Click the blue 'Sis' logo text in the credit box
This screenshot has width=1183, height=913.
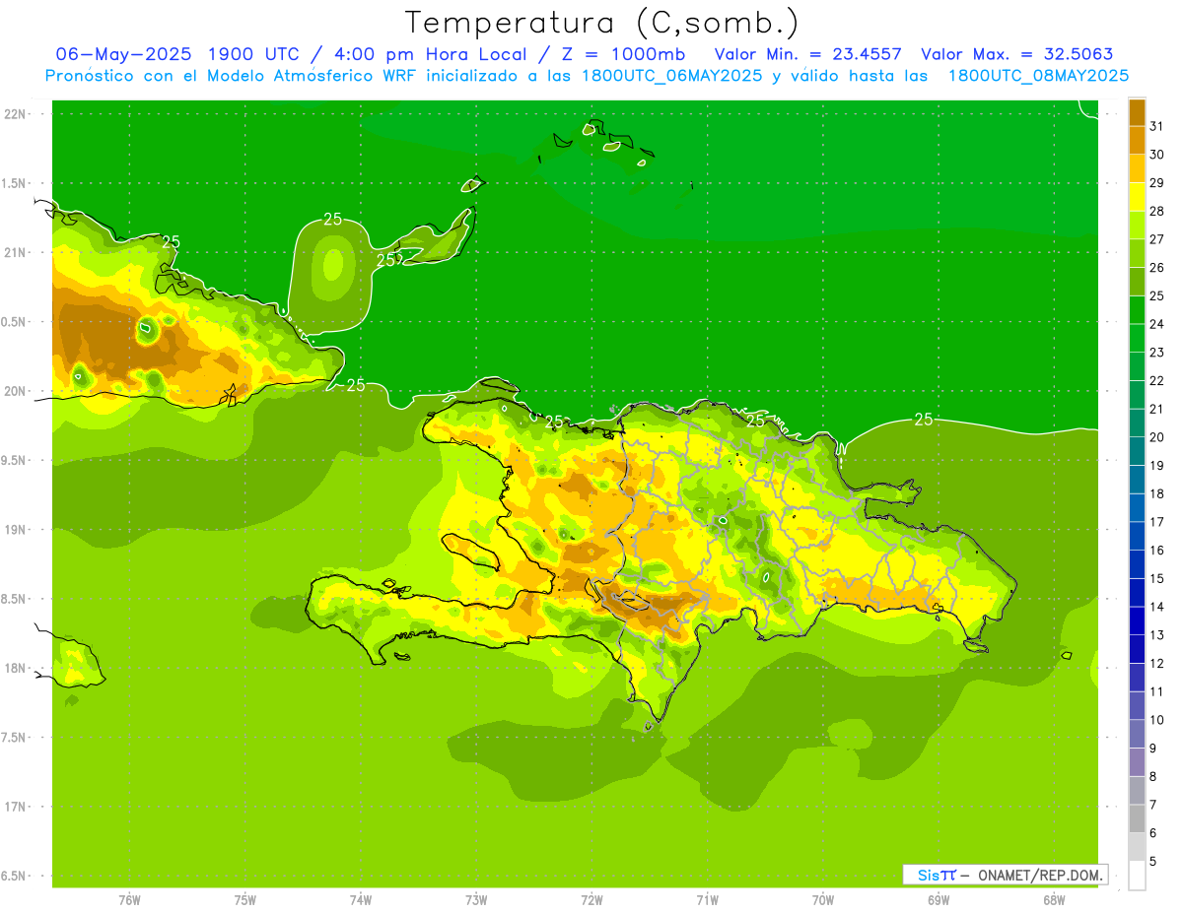tap(928, 875)
